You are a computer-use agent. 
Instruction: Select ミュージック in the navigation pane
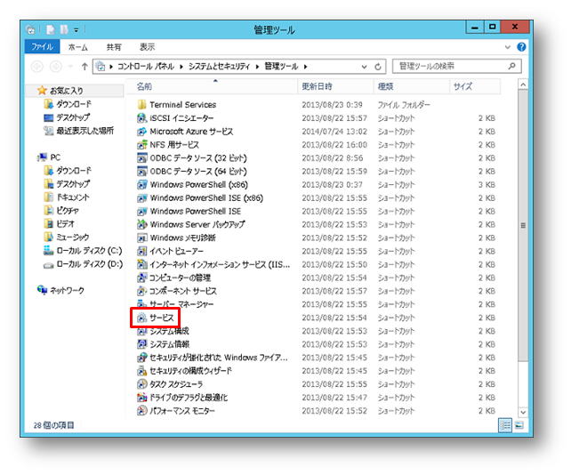click(x=73, y=237)
